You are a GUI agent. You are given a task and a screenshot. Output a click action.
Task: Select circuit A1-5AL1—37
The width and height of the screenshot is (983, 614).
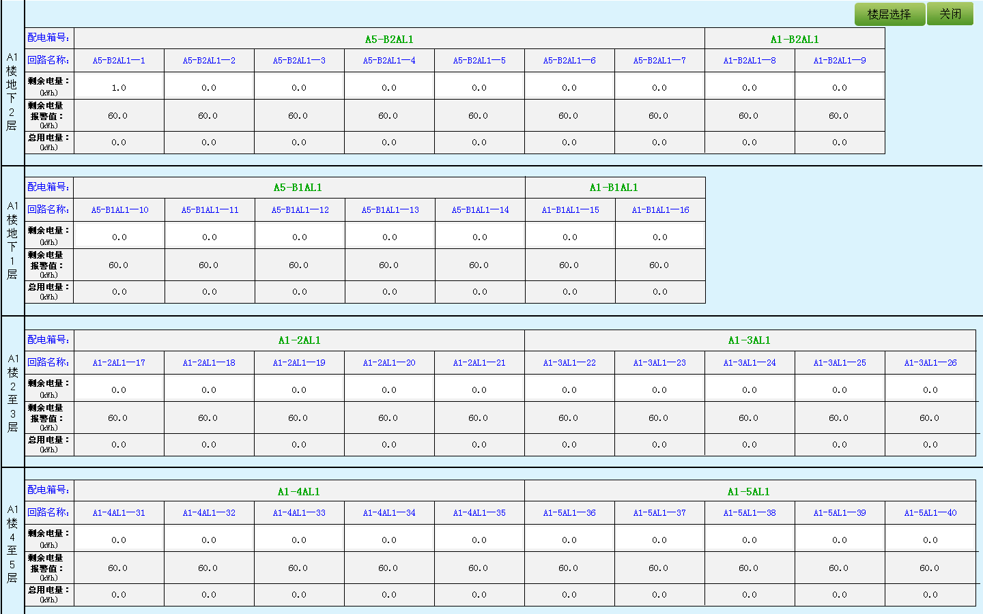coord(659,513)
